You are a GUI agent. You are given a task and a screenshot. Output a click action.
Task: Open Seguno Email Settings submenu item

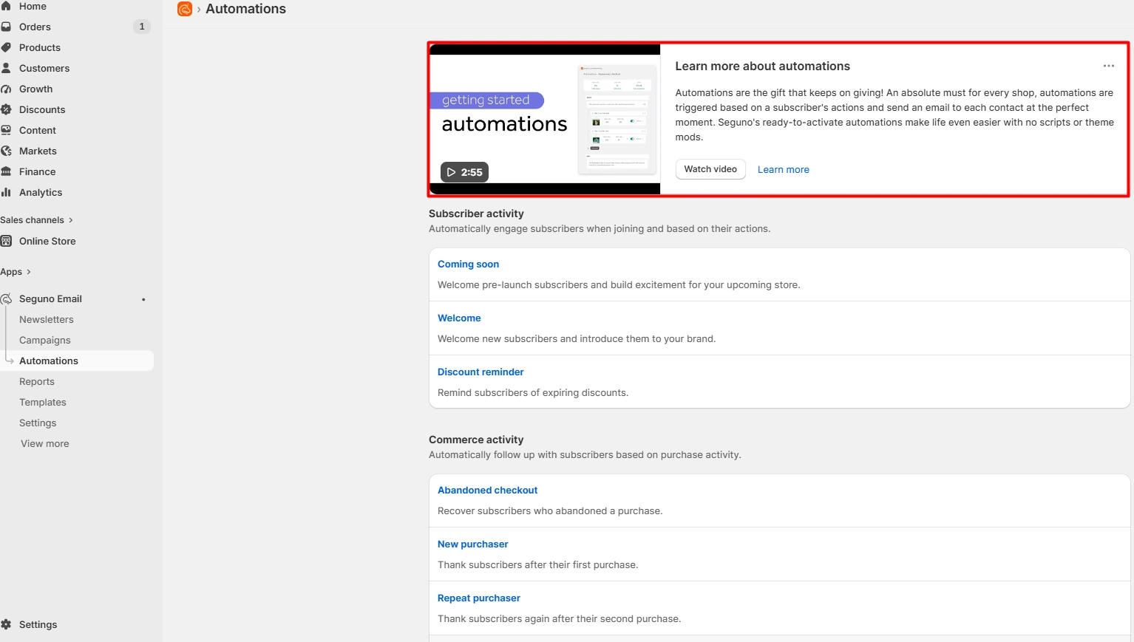(x=38, y=423)
